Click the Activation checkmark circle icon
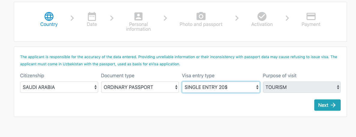Viewport: 356px width, 137px height. point(262,16)
